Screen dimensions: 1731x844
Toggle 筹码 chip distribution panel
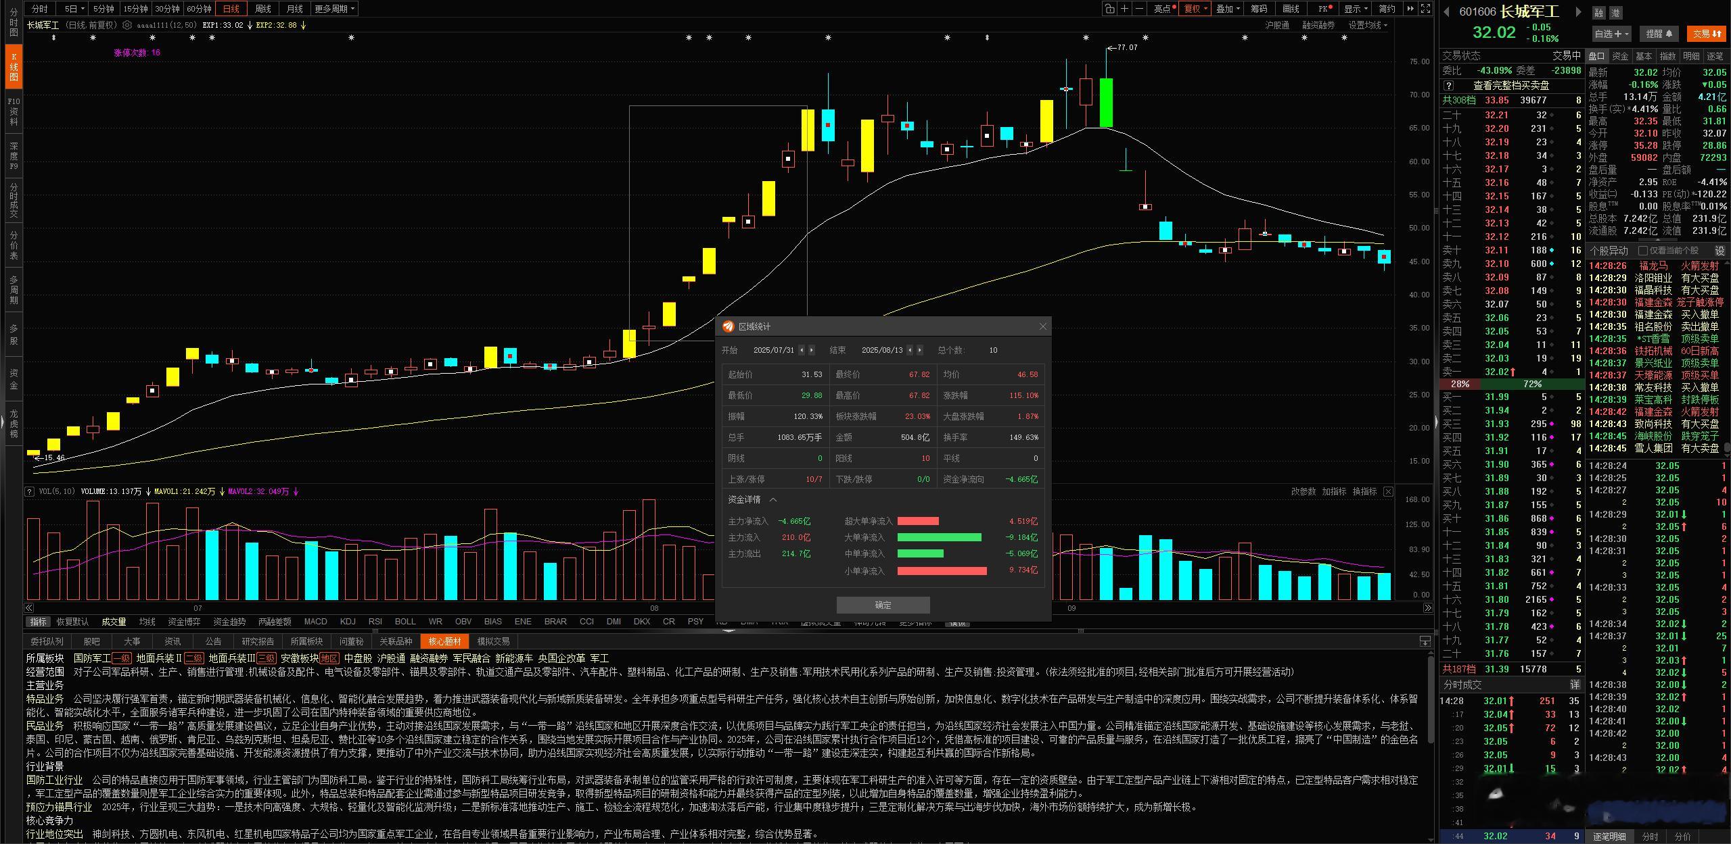point(1259,9)
